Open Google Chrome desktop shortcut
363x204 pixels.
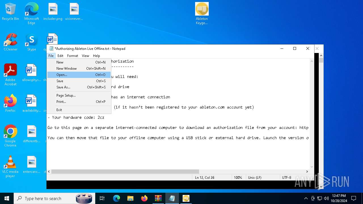coord(10,136)
